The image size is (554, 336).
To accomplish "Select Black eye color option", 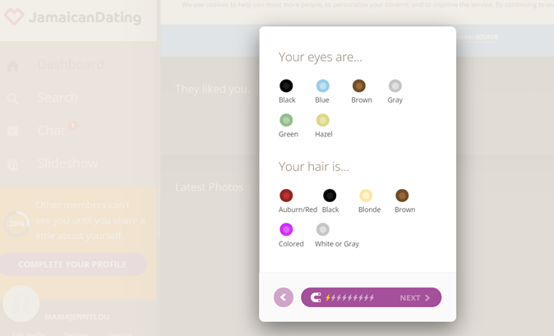I will (286, 86).
